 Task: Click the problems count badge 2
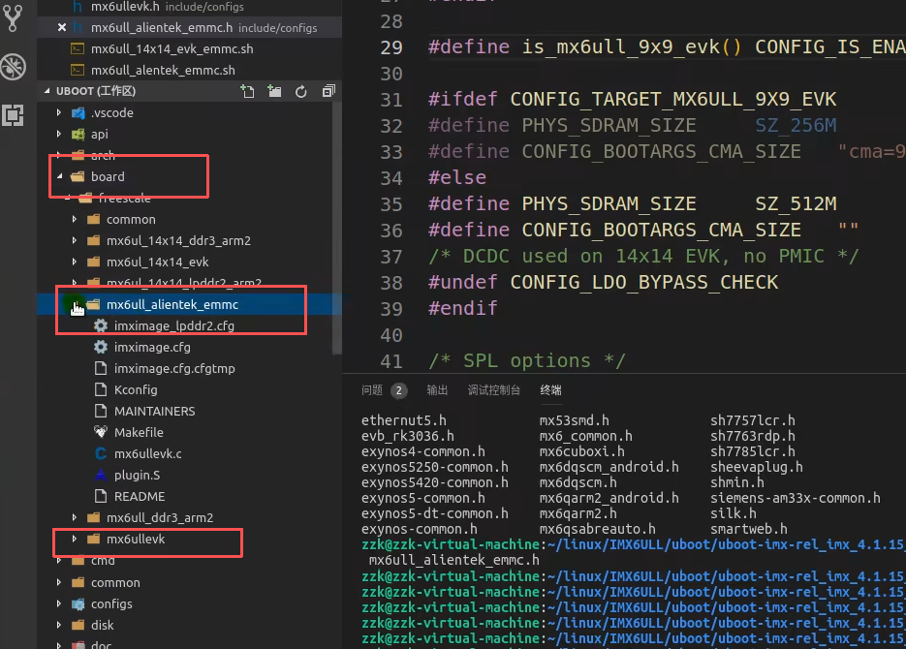398,391
